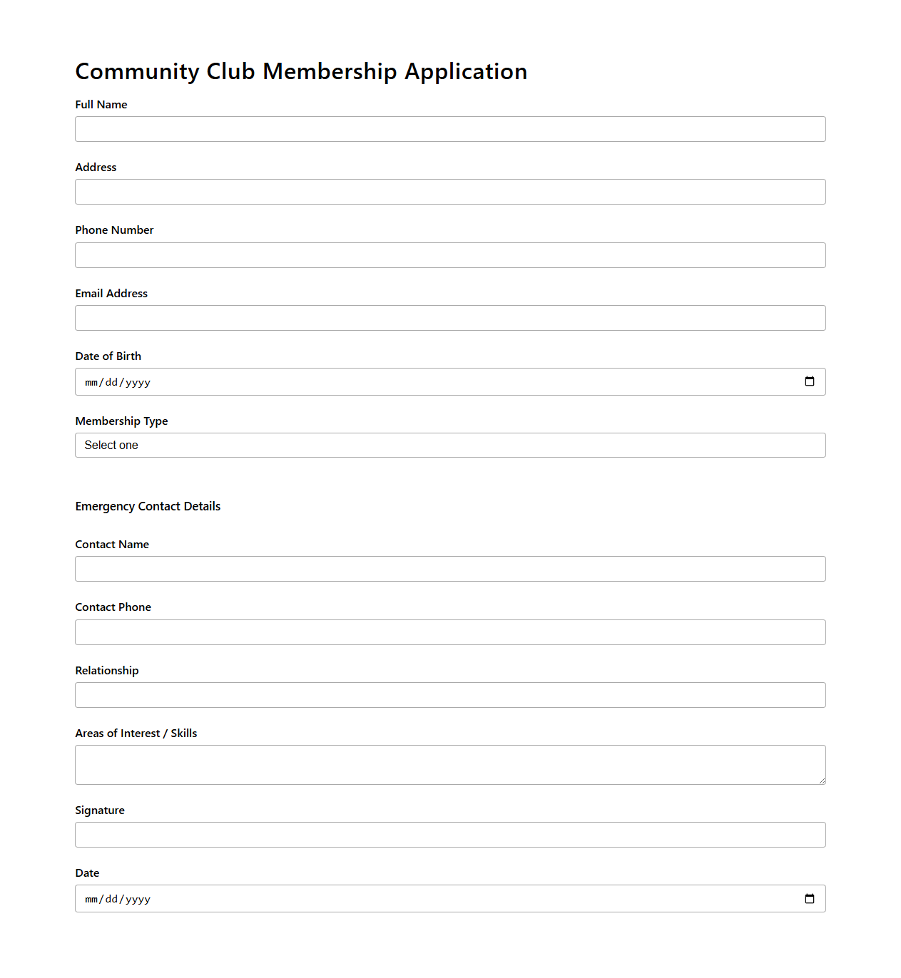Screen dimensions: 901x978
Task: Click the Full Name input field
Action: 450,129
